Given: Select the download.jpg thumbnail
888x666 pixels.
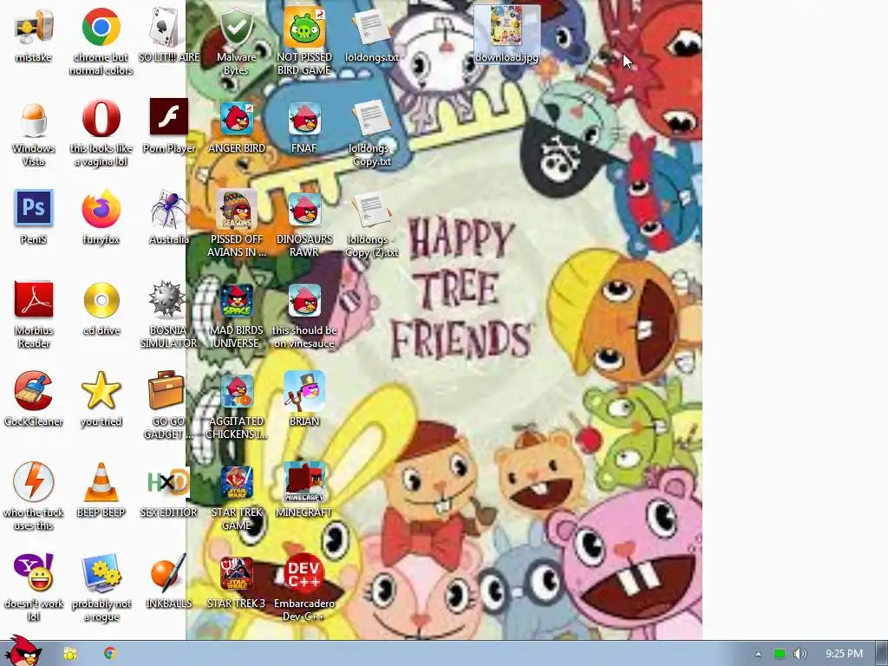Looking at the screenshot, I should click(506, 26).
